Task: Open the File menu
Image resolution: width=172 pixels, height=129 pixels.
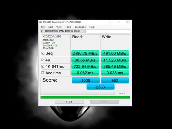Action: pyautogui.click(x=43, y=27)
